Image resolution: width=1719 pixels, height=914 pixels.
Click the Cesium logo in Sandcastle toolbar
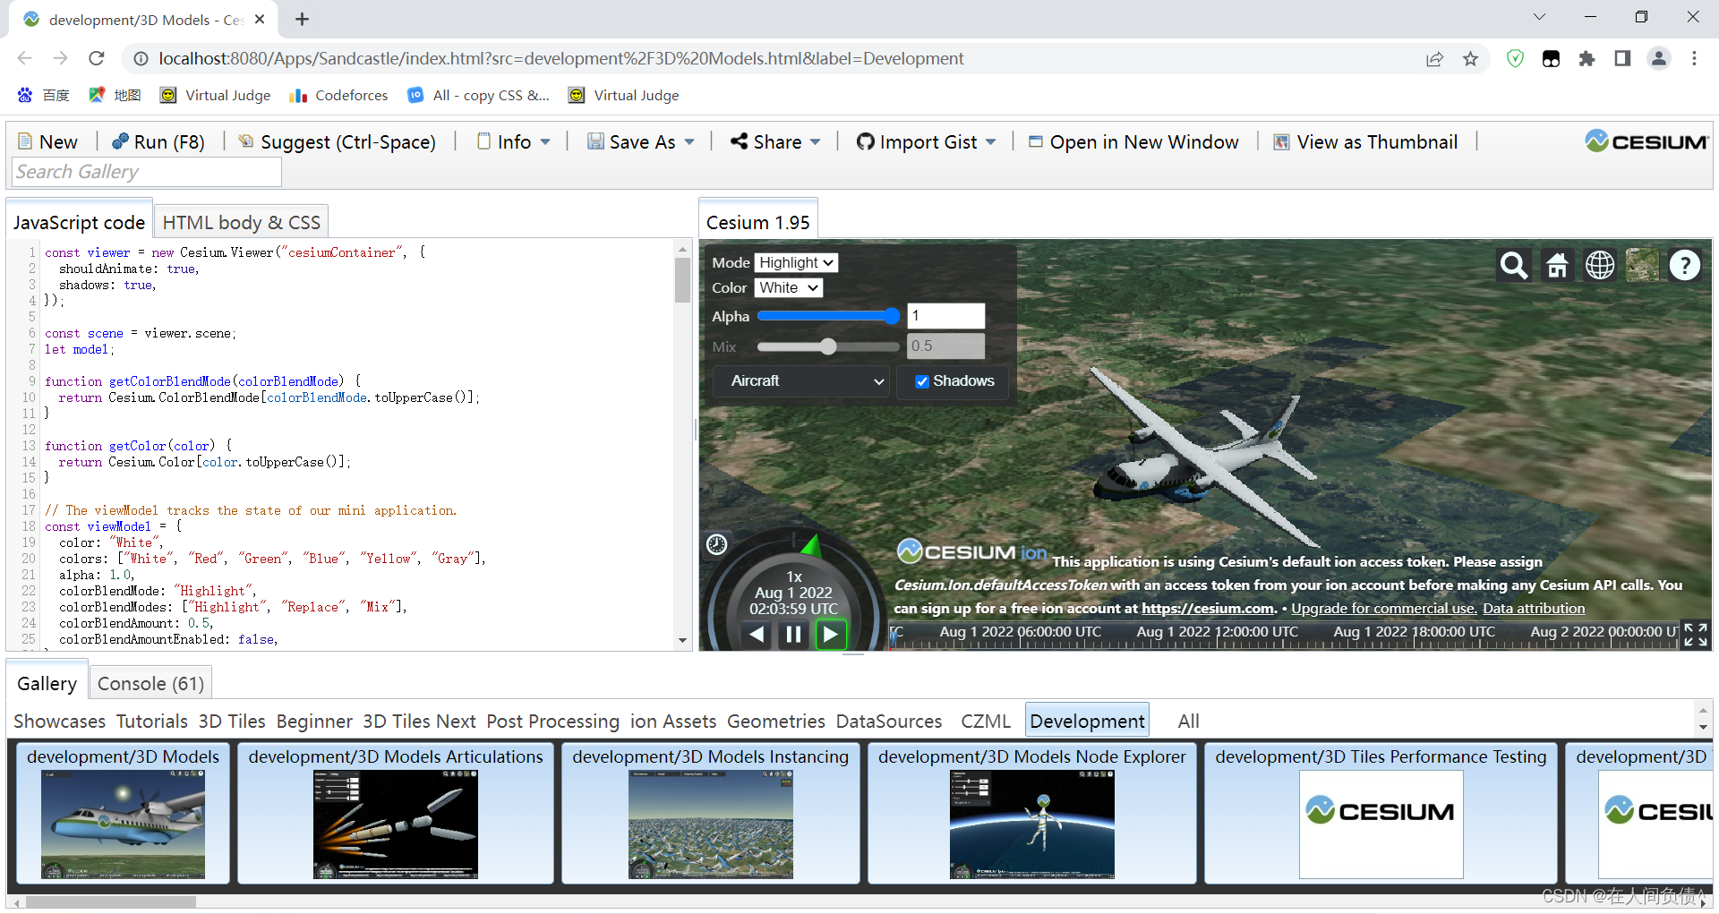pos(1646,141)
